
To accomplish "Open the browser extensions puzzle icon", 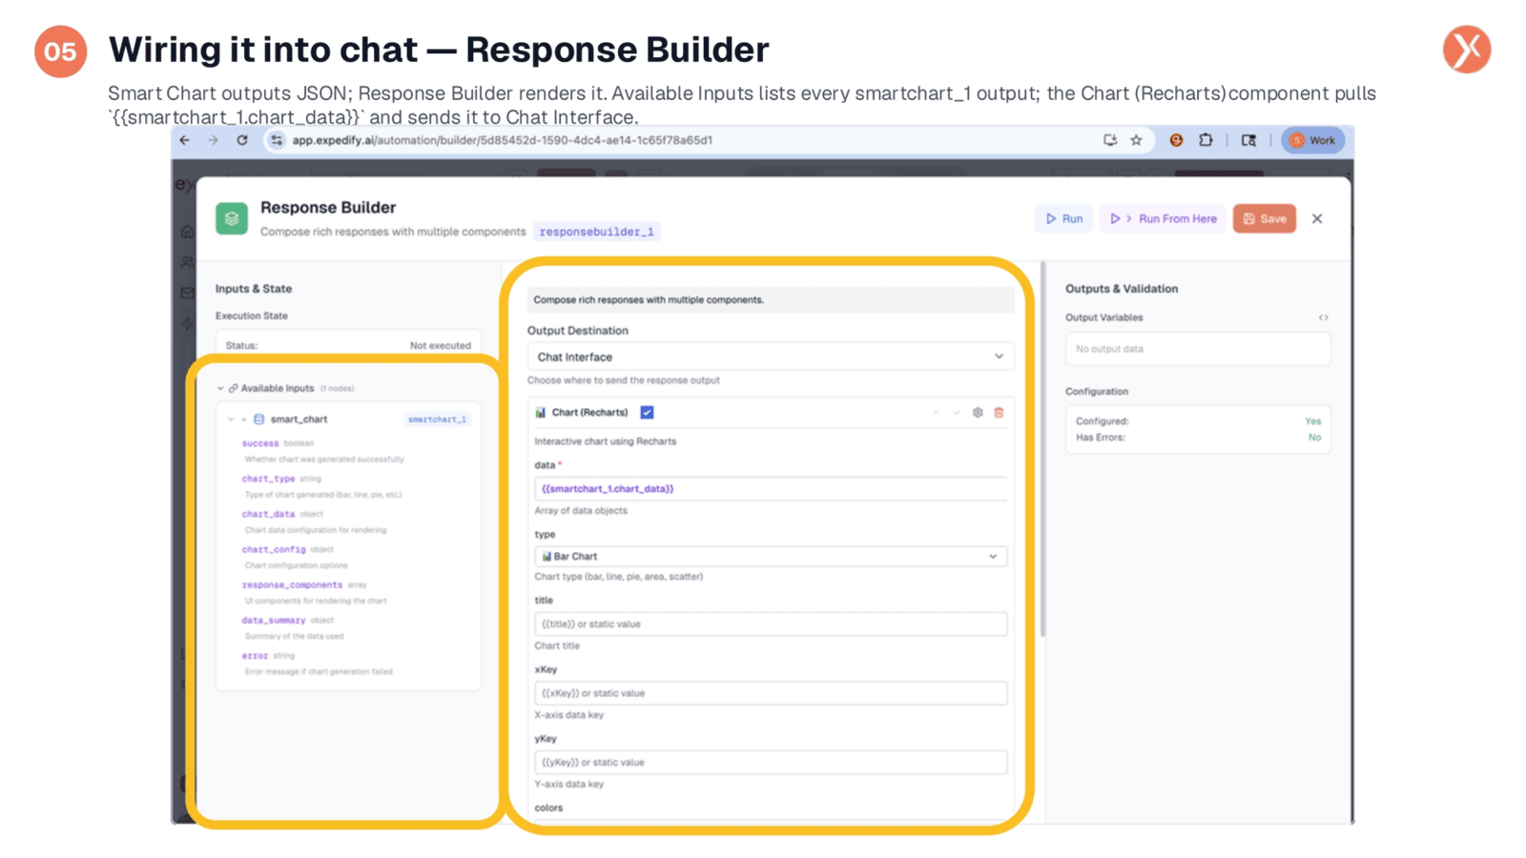I will pos(1206,140).
